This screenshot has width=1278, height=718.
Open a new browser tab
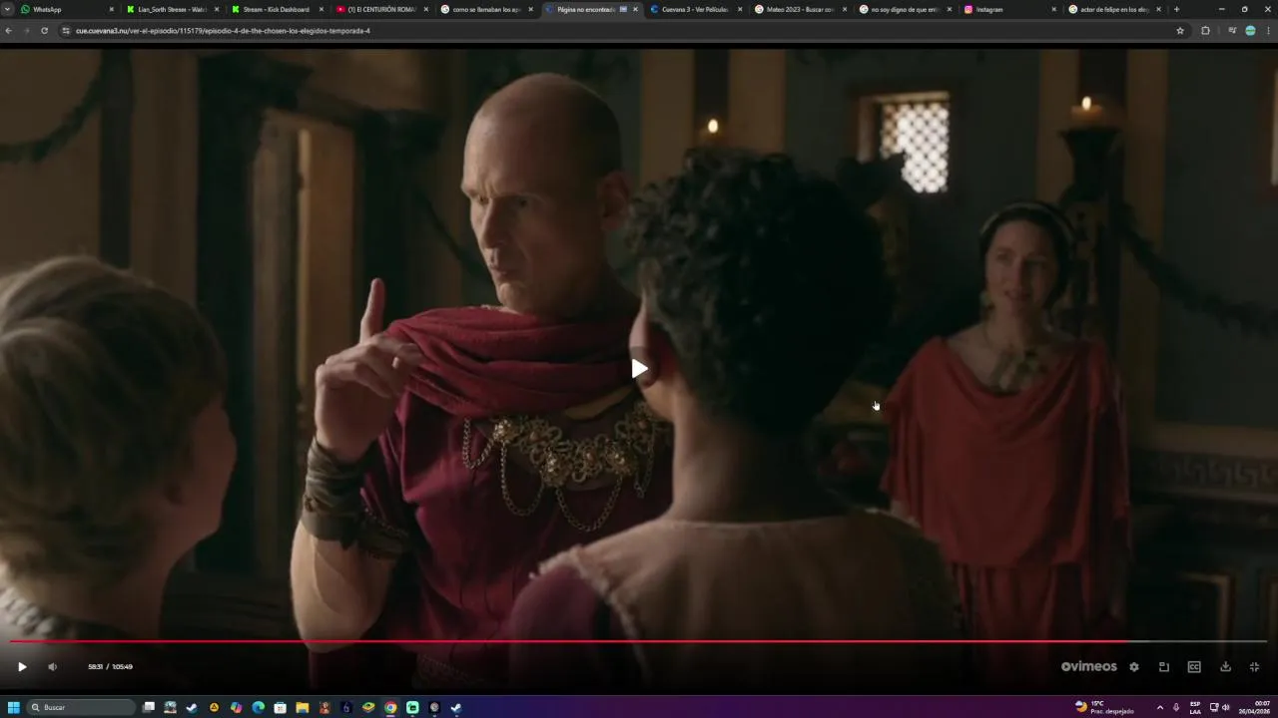tap(1176, 9)
